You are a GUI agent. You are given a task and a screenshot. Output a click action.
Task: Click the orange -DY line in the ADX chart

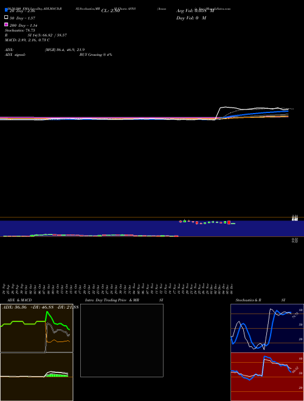[58, 341]
